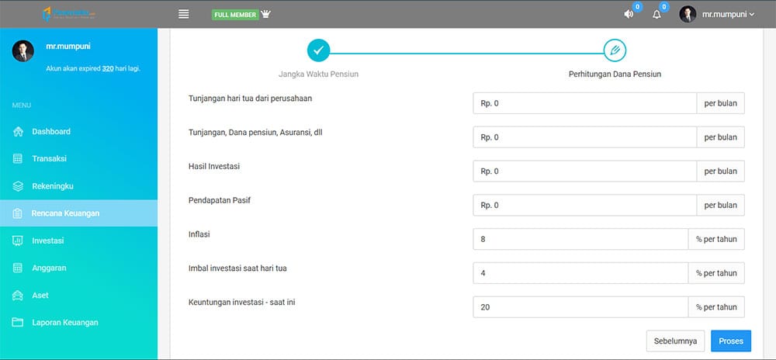This screenshot has width=776, height=360.
Task: Click the Investasi chart icon
Action: click(x=19, y=241)
